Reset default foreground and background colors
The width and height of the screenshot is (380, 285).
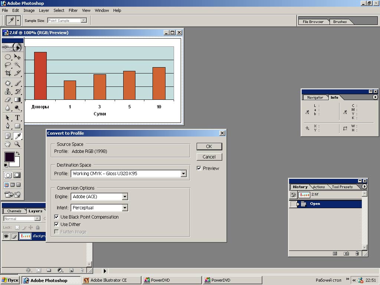(6, 166)
